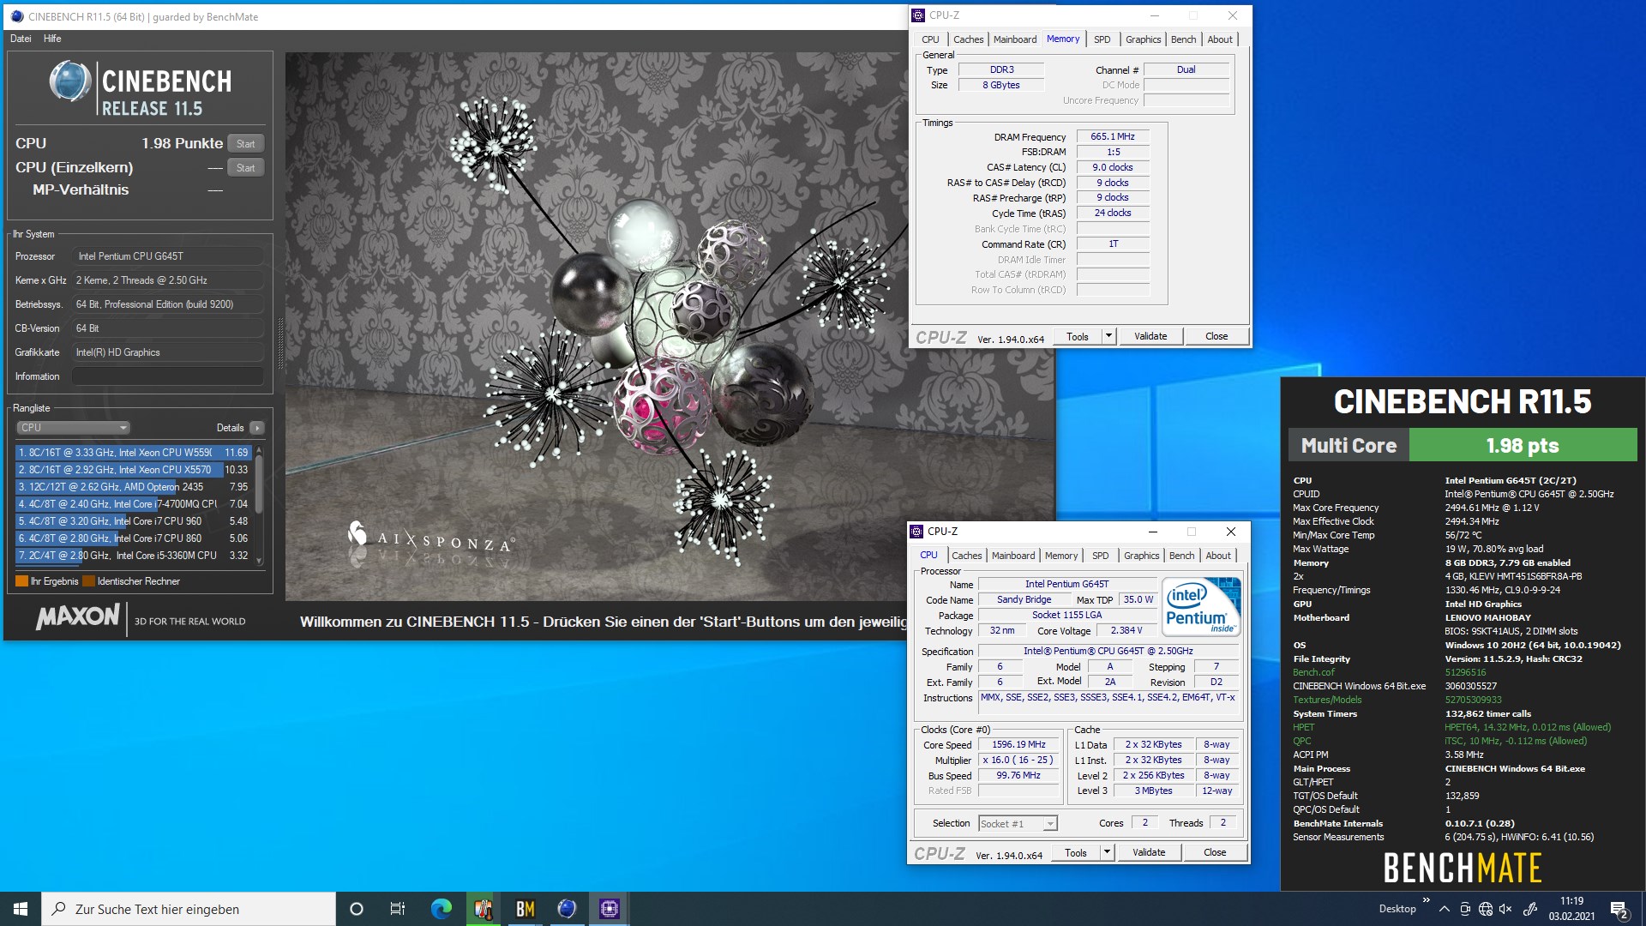The image size is (1646, 926).
Task: Click Tools button in upper CPU-Z window
Action: click(x=1077, y=337)
